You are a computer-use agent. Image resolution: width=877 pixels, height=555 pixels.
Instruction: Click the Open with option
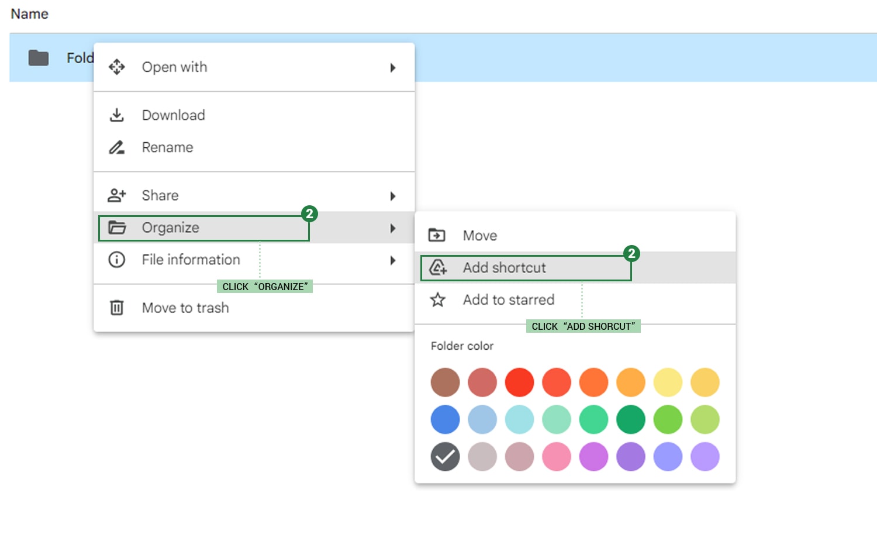[x=174, y=67]
